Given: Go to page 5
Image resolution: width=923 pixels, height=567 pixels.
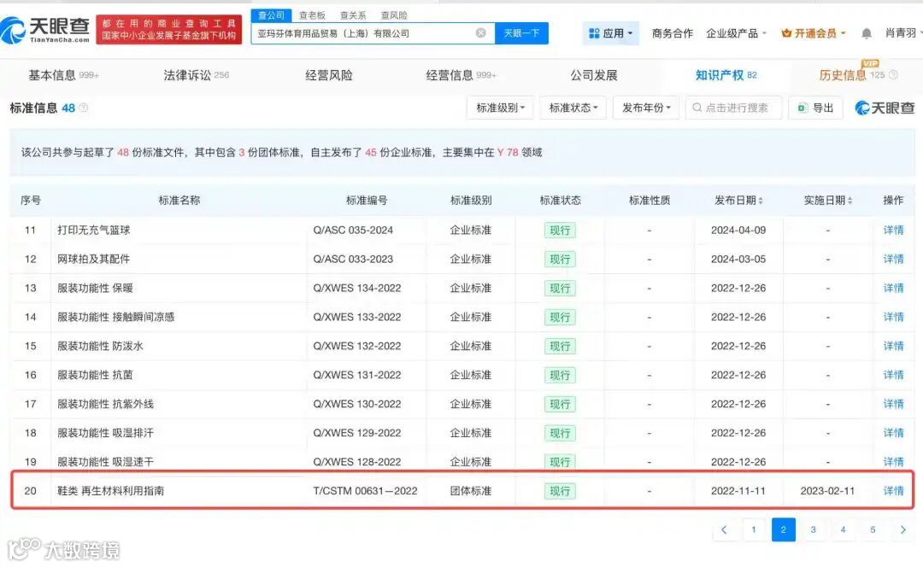Looking at the screenshot, I should (x=873, y=529).
